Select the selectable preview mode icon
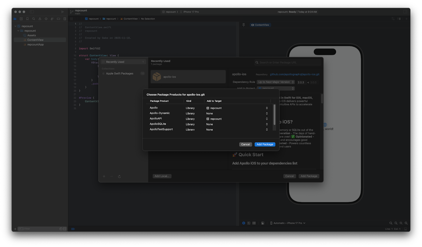The image size is (422, 247). pyautogui.click(x=249, y=223)
